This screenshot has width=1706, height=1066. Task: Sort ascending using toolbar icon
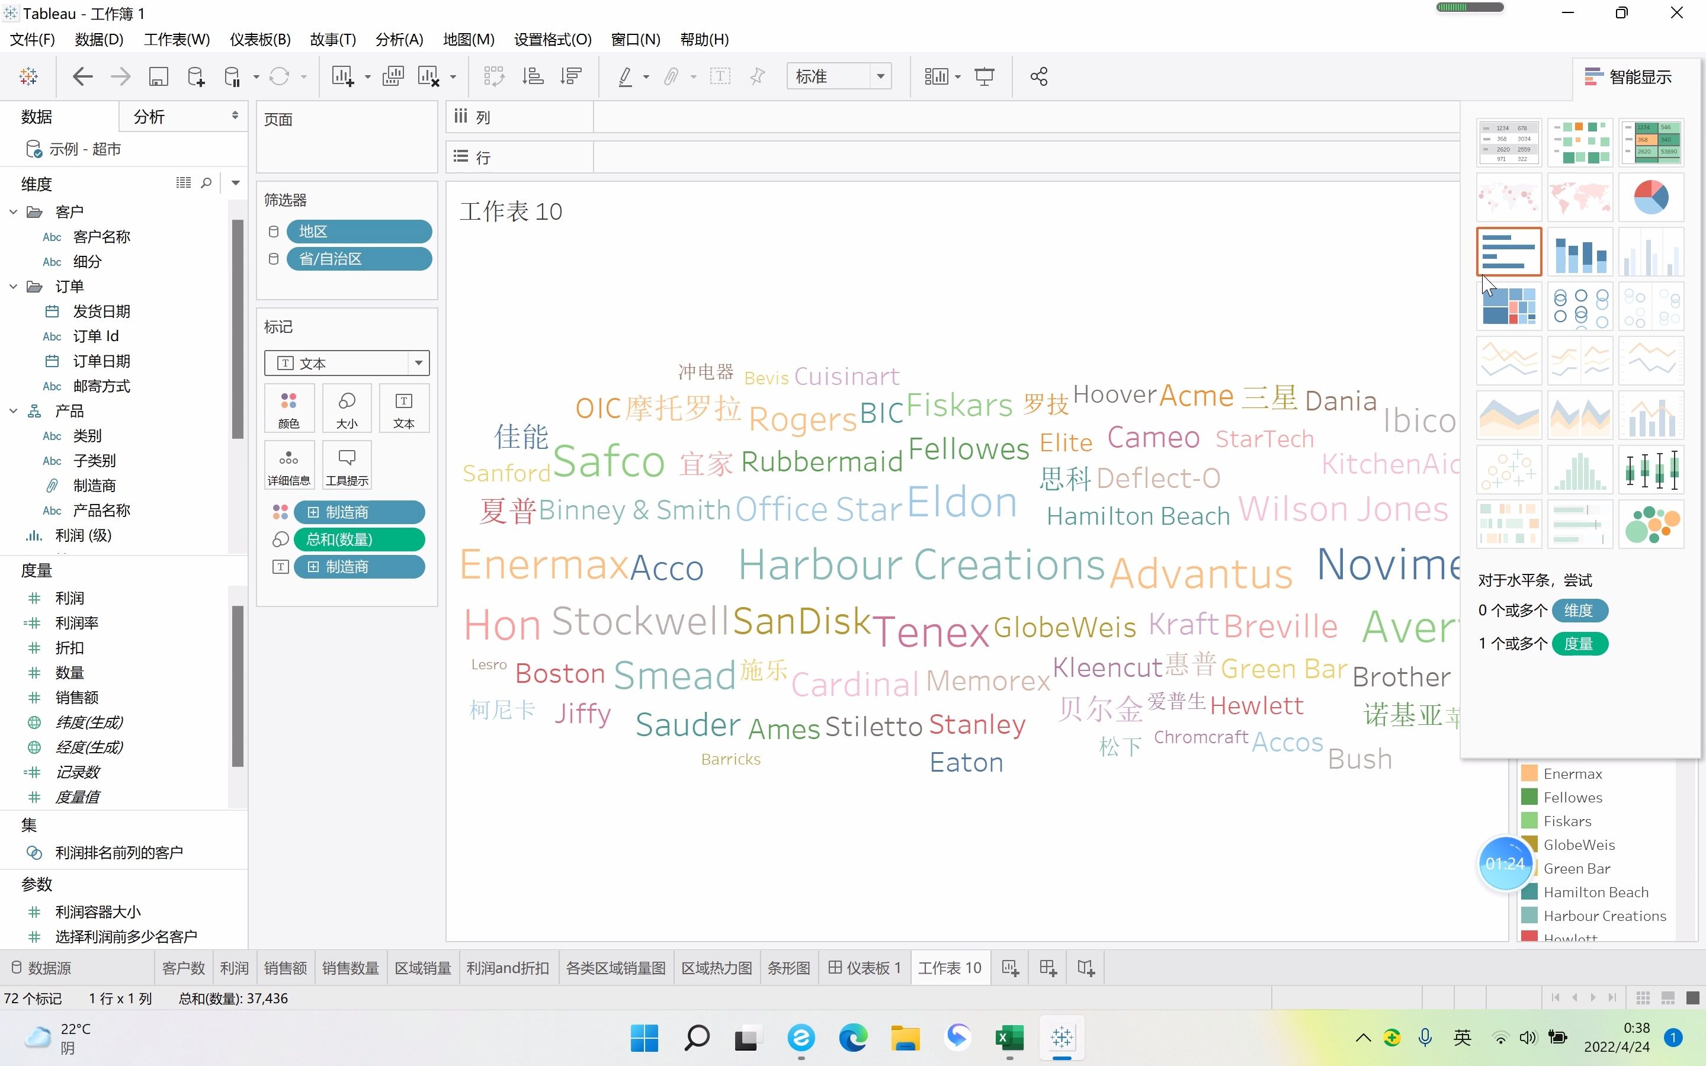[533, 76]
